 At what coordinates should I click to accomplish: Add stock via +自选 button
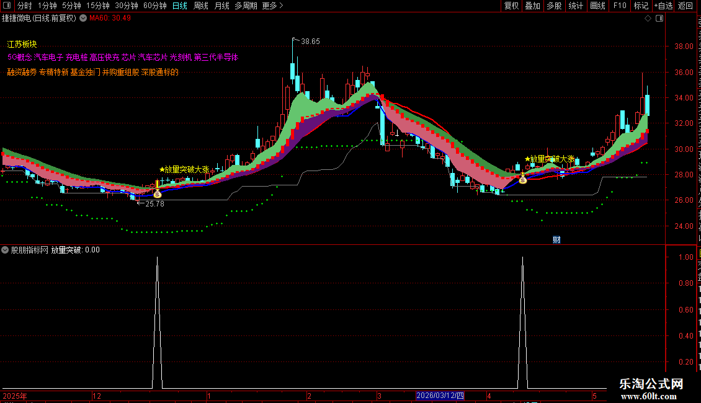tap(663, 6)
